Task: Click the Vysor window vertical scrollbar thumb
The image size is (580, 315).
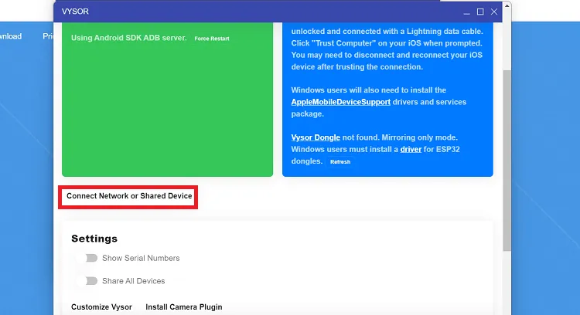Action: pyautogui.click(x=507, y=161)
